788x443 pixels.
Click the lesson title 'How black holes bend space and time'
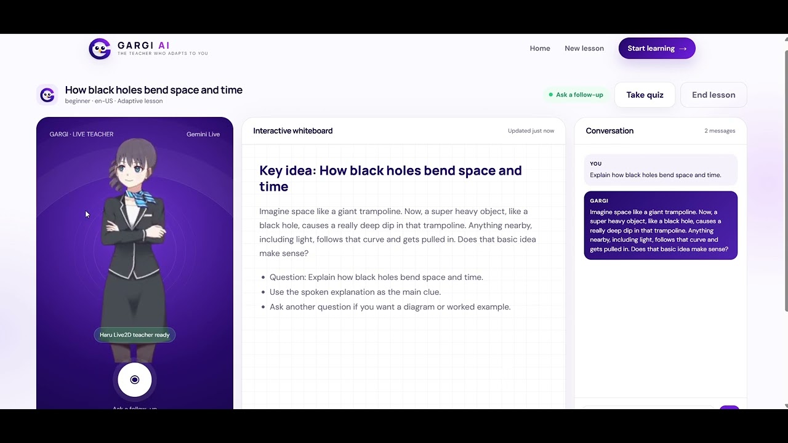coord(154,90)
